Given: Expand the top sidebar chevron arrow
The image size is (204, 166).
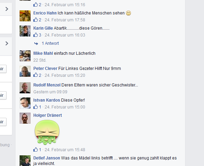Looking at the screenshot, I should click(x=7, y=9).
